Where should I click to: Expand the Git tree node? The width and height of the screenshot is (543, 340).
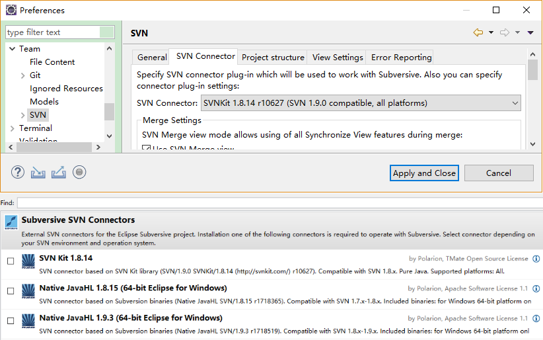(x=23, y=75)
